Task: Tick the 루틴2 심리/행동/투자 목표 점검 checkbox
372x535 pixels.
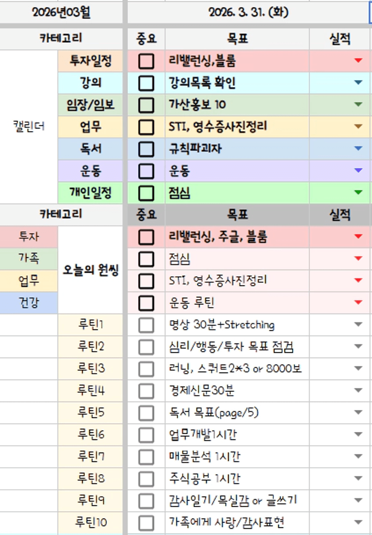Action: pyautogui.click(x=146, y=347)
